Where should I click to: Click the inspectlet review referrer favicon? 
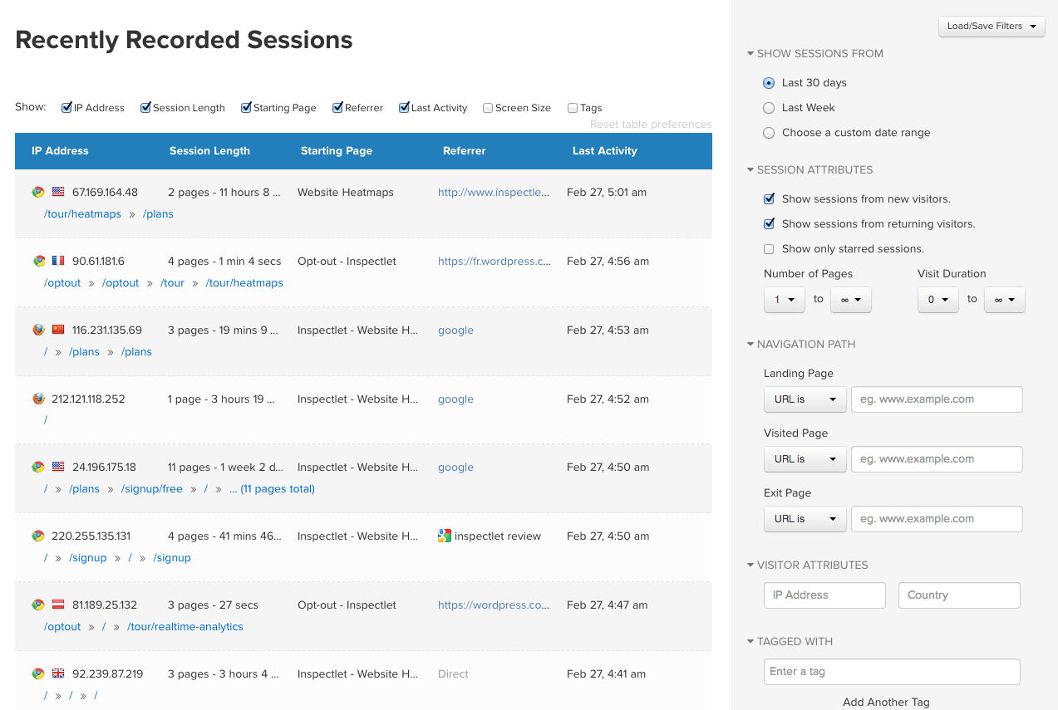pos(446,536)
